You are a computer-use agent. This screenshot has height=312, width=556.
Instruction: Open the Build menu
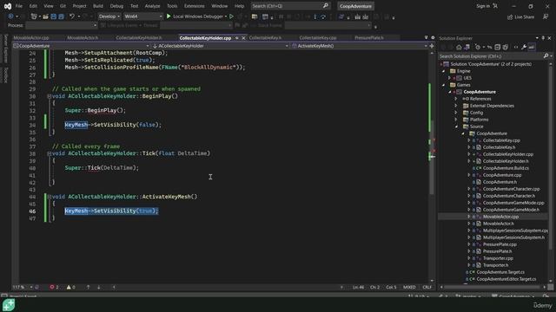[98, 6]
